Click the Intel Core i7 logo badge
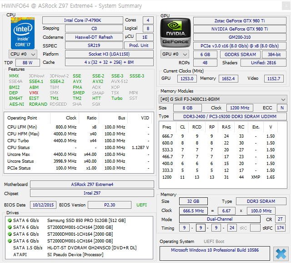 coord(23,33)
